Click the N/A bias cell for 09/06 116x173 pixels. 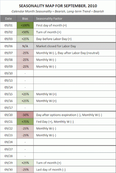25,46
